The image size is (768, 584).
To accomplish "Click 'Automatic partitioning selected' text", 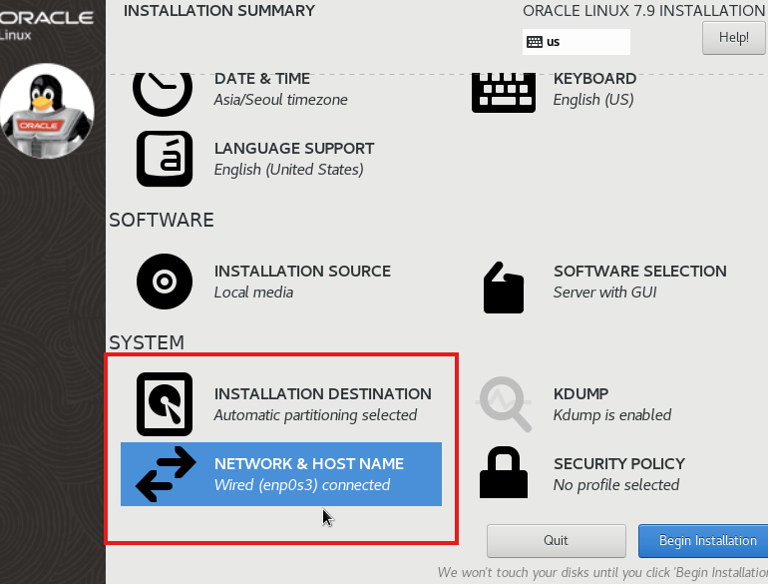I will coord(315,415).
